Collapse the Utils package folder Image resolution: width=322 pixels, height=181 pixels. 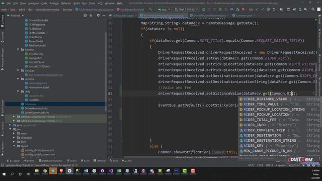(x=18, y=92)
